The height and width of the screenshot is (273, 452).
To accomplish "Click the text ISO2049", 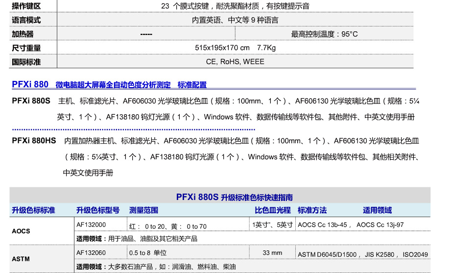I will (415, 254).
